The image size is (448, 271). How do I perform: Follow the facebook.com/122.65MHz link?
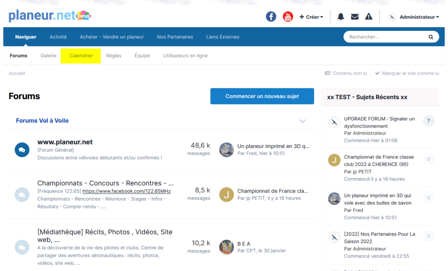pyautogui.click(x=127, y=191)
